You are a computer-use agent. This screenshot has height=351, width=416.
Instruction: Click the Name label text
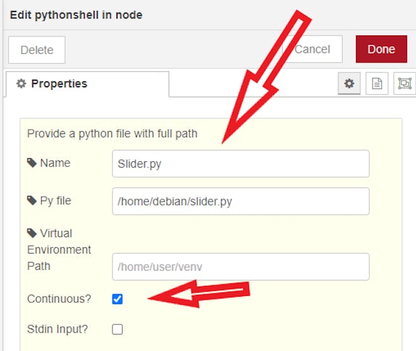tap(55, 163)
